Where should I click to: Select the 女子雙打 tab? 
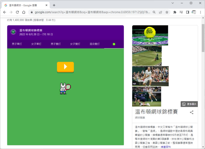click(75, 44)
